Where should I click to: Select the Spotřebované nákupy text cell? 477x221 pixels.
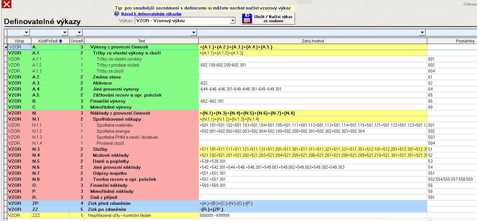[141, 119]
